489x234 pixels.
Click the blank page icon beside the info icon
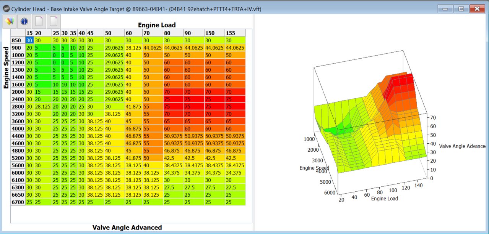pyautogui.click(x=39, y=21)
